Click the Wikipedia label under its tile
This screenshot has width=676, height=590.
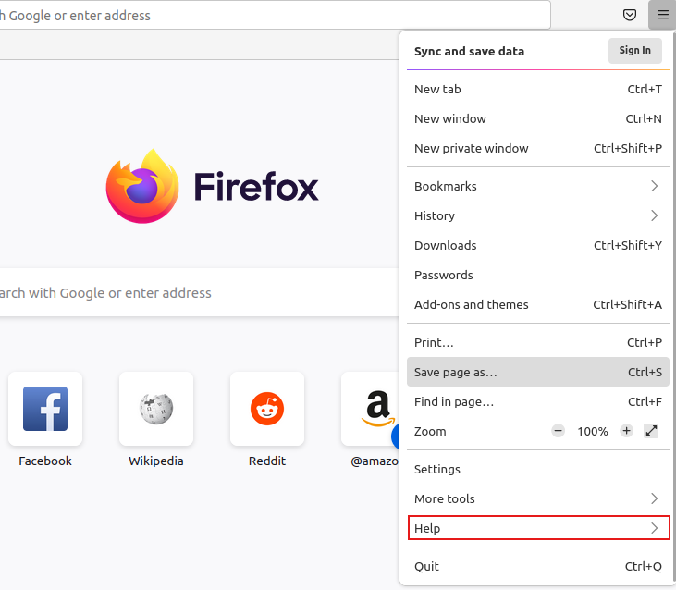click(x=156, y=461)
